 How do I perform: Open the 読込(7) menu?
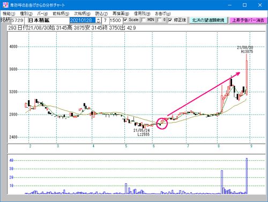(101, 13)
